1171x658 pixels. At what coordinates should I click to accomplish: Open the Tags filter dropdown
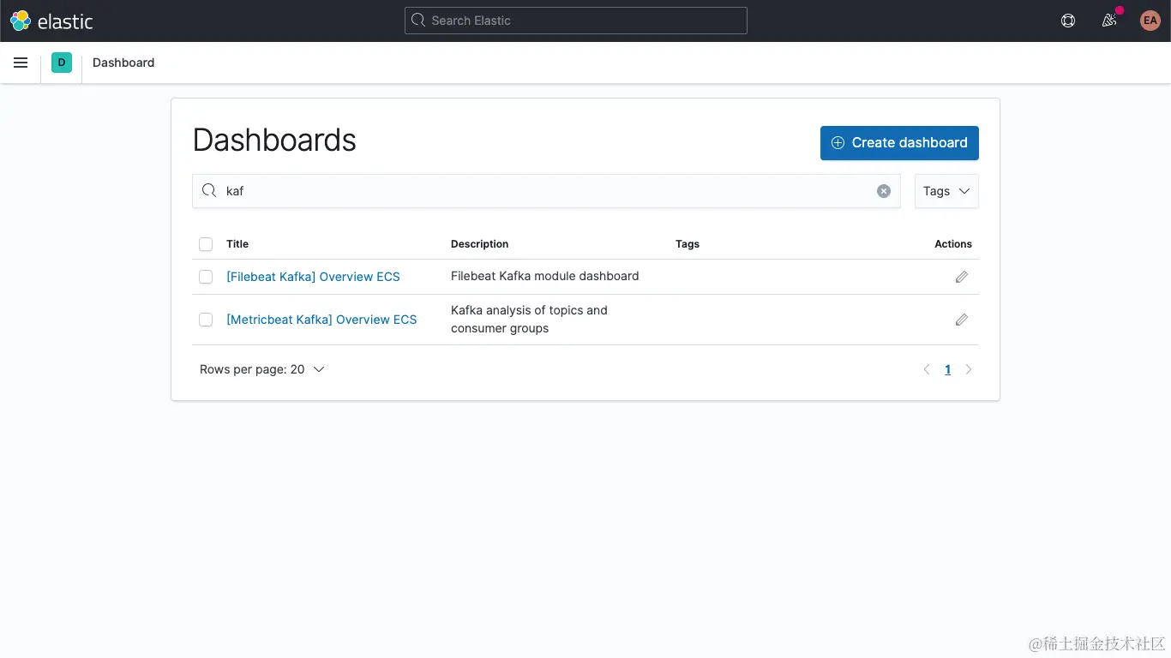click(946, 191)
